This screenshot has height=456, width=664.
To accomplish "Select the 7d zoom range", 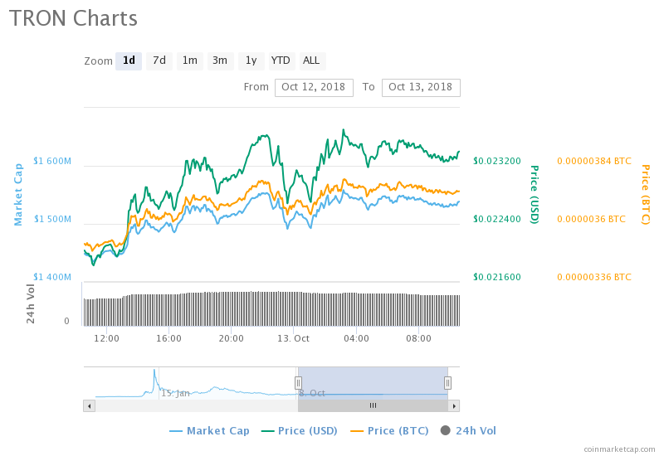I will (159, 61).
